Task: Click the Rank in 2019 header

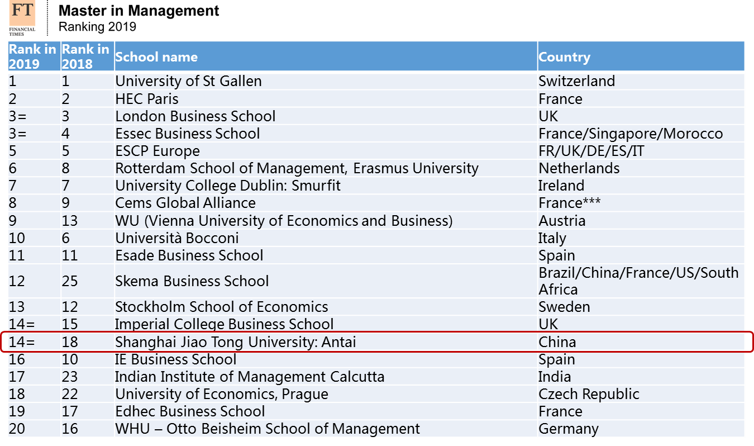Action: coord(32,56)
